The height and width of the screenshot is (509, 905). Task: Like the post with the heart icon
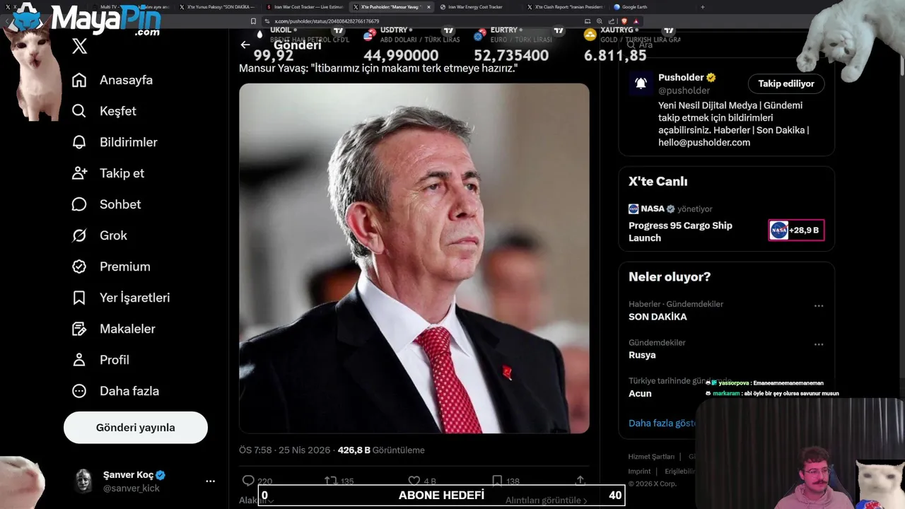[414, 481]
